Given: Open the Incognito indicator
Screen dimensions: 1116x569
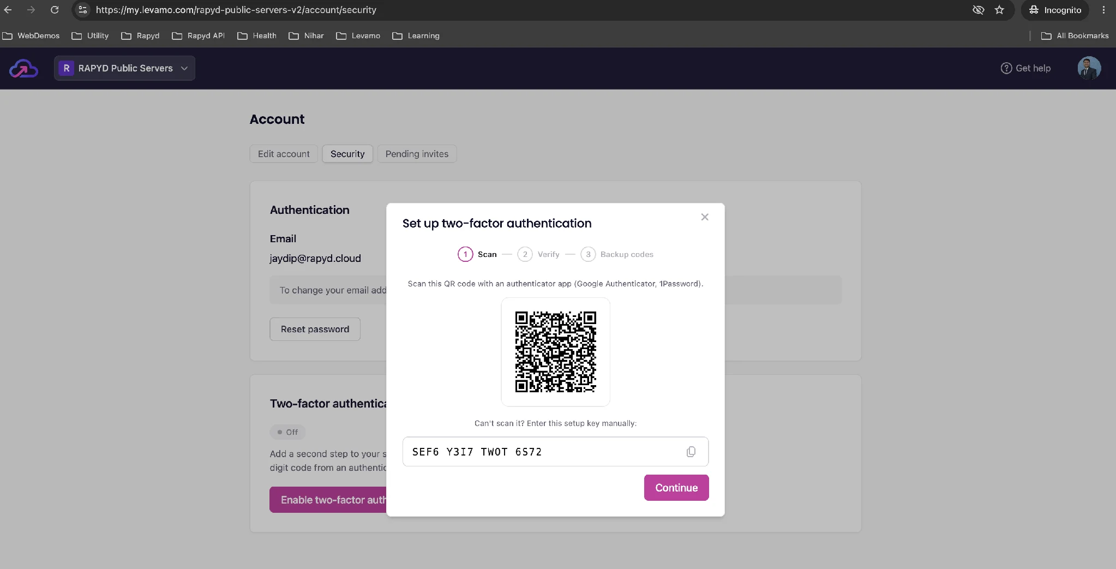Looking at the screenshot, I should (x=1055, y=10).
